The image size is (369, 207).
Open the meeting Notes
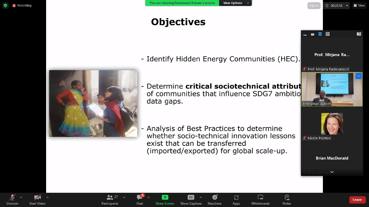coord(287,198)
